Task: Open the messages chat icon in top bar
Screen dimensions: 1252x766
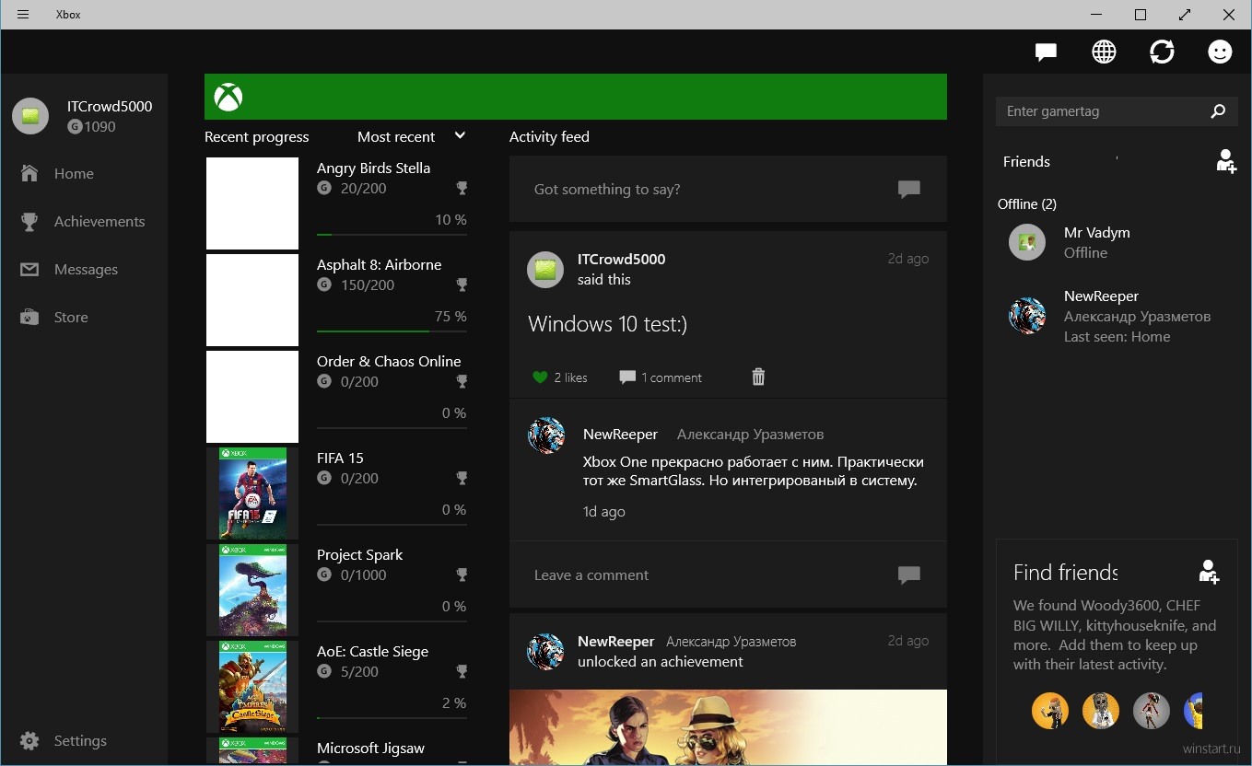Action: [1046, 52]
